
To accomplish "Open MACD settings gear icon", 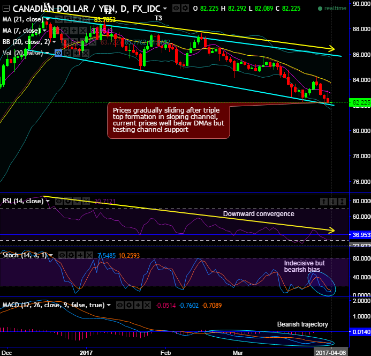I will tap(129, 305).
